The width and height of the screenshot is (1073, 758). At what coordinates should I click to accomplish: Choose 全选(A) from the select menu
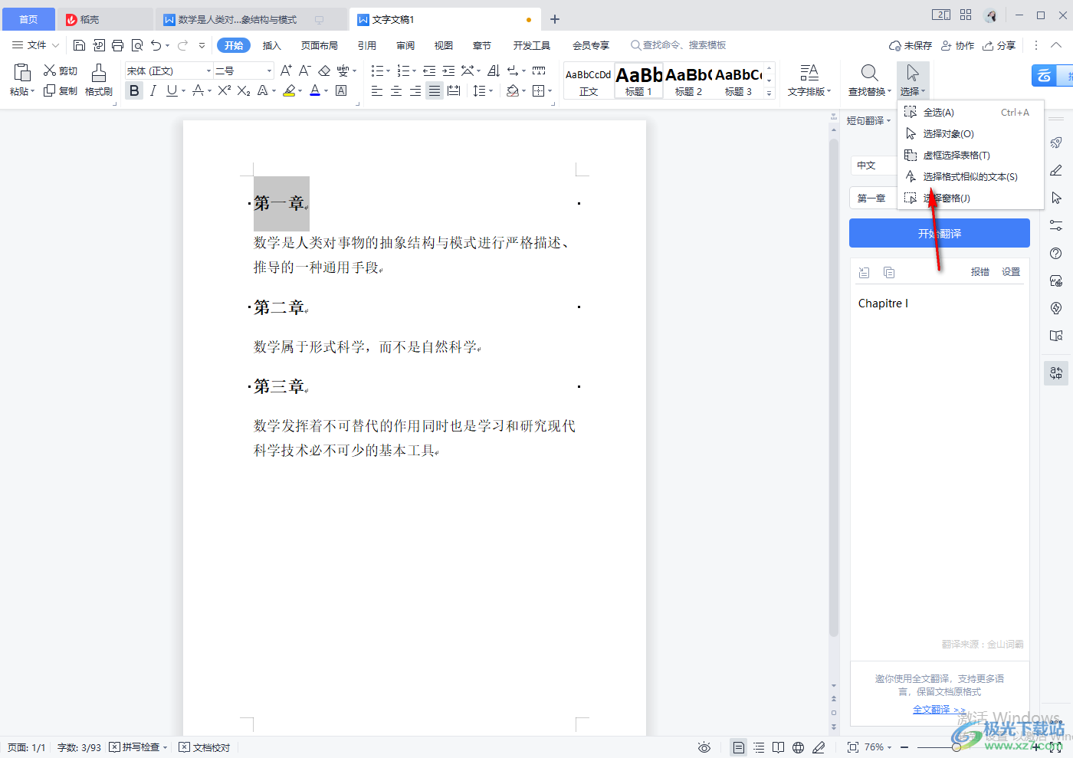tap(970, 112)
